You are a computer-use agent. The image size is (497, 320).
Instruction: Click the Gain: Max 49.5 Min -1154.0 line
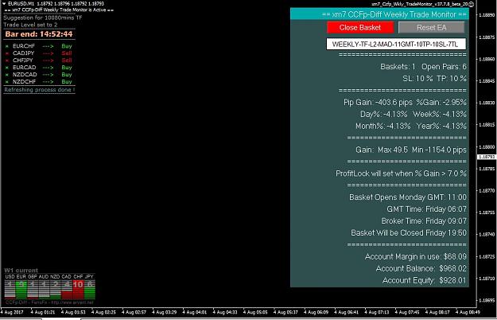pos(411,150)
